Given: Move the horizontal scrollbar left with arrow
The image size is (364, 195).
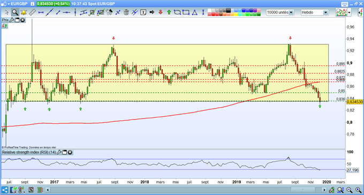Looking at the screenshot, I should click(48, 190).
